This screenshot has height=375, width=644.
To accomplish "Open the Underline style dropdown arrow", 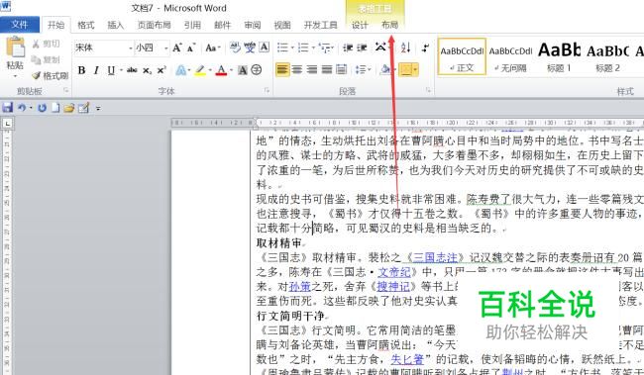I will coord(121,70).
